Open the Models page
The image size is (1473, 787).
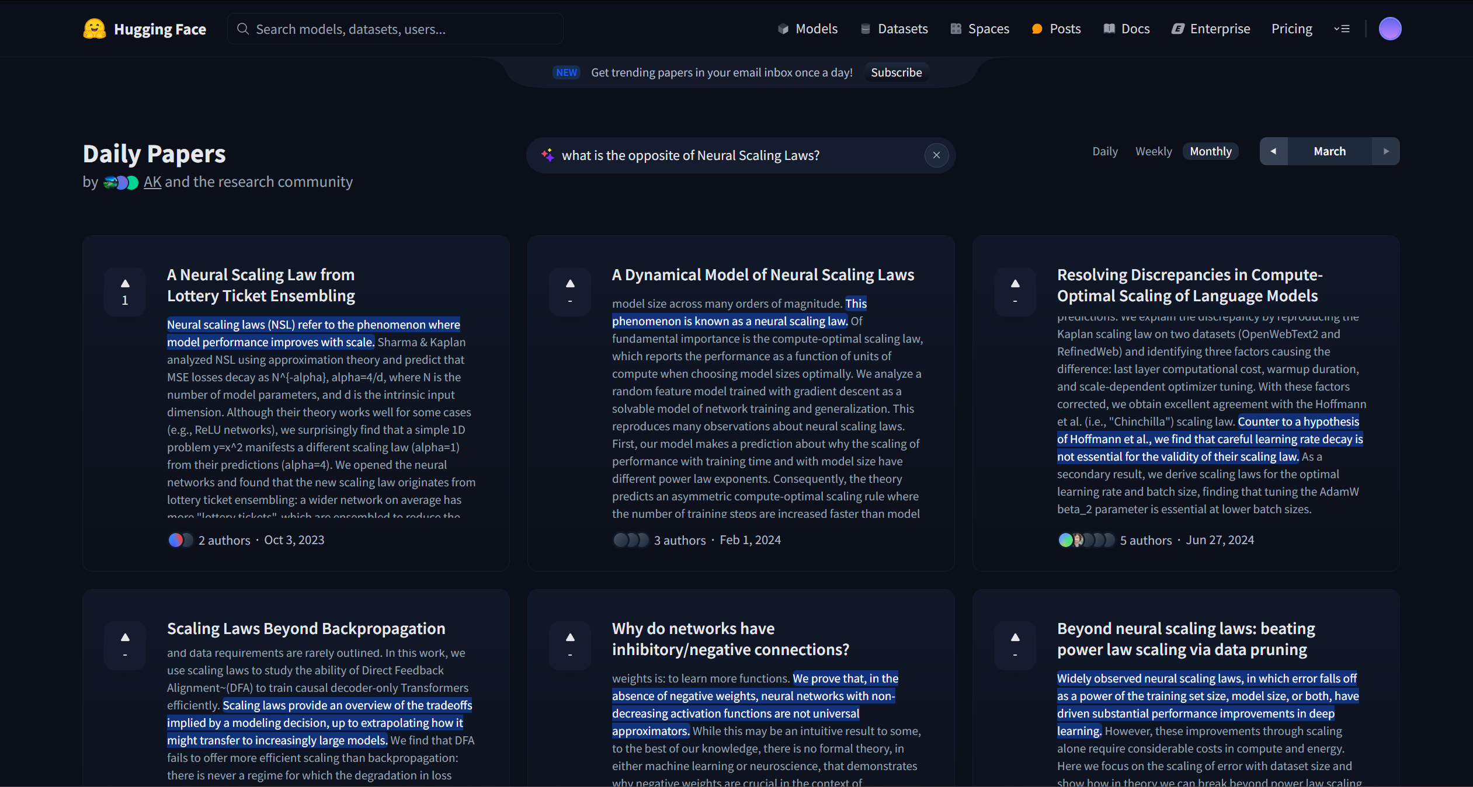tap(808, 29)
